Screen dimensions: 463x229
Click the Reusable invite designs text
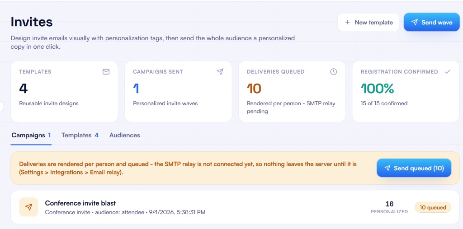(49, 103)
